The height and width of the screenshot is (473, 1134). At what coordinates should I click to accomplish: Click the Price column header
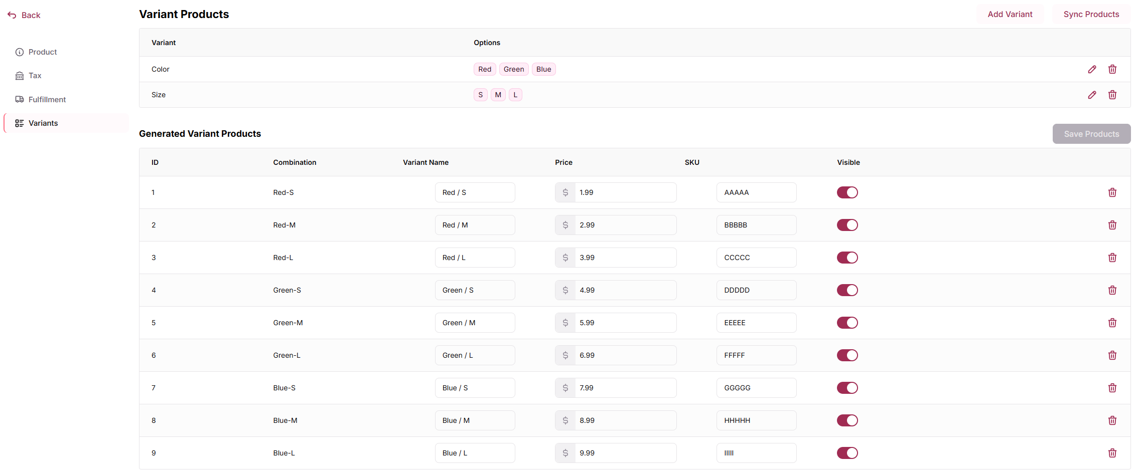(563, 162)
